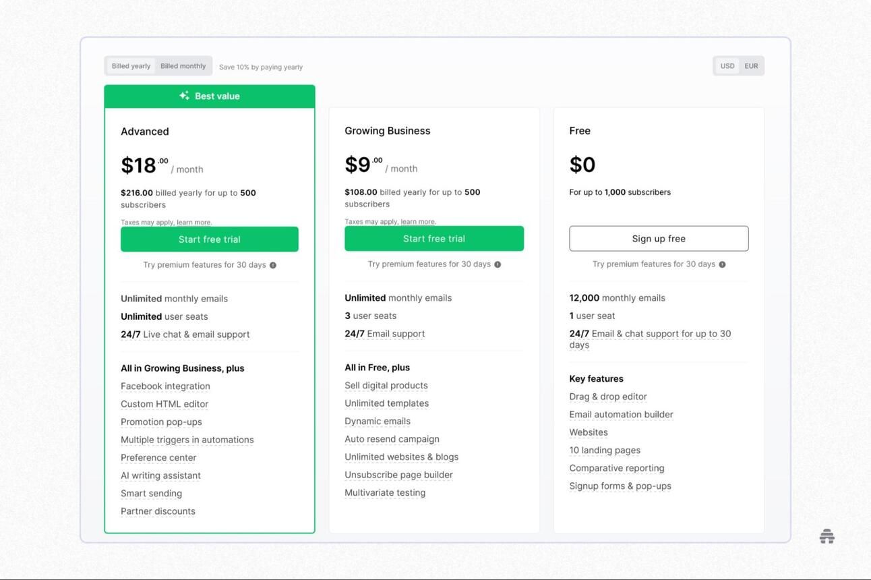Click Unlimited monthly emails in Advanced plan

coord(174,299)
